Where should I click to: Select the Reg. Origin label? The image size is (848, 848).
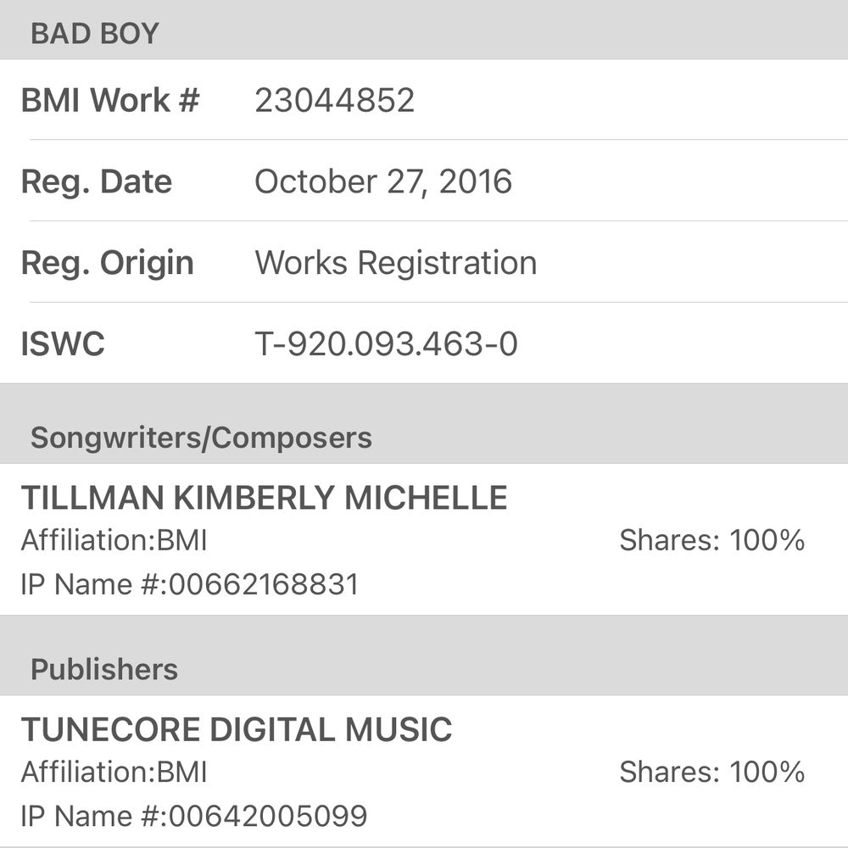(107, 263)
